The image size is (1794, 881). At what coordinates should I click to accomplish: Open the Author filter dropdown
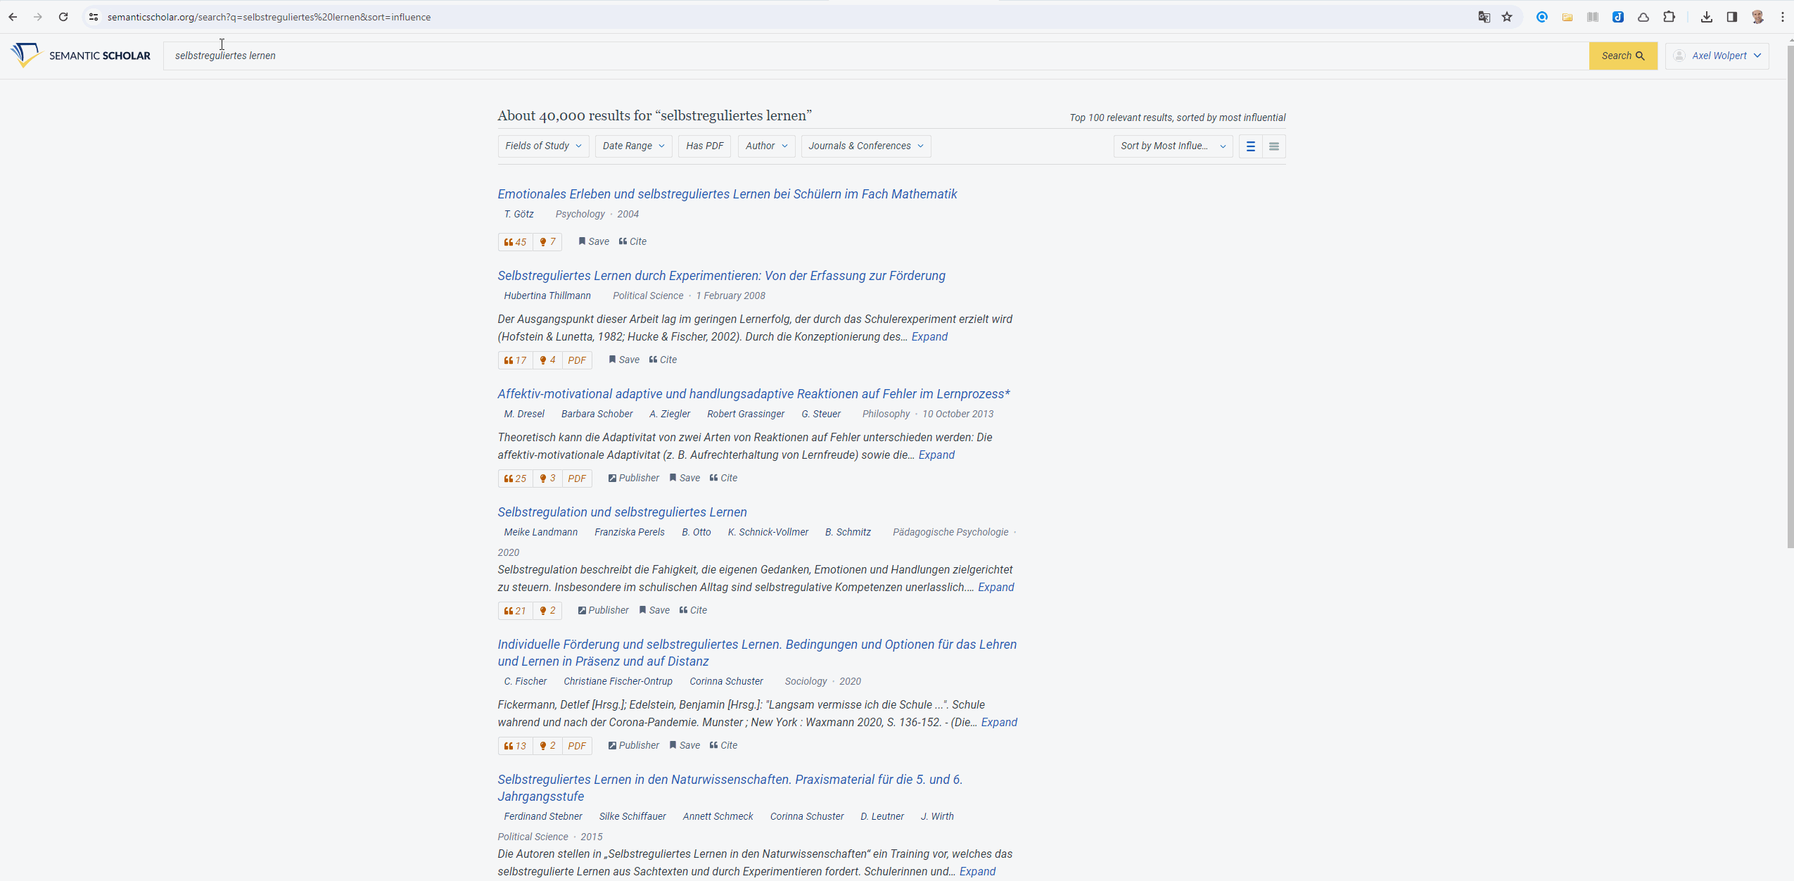pyautogui.click(x=766, y=146)
